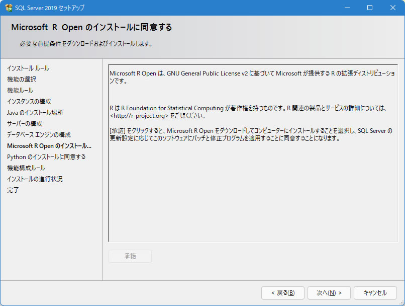The width and height of the screenshot is (405, 306).
Task: Open the 機能ルール step
Action: point(20,90)
